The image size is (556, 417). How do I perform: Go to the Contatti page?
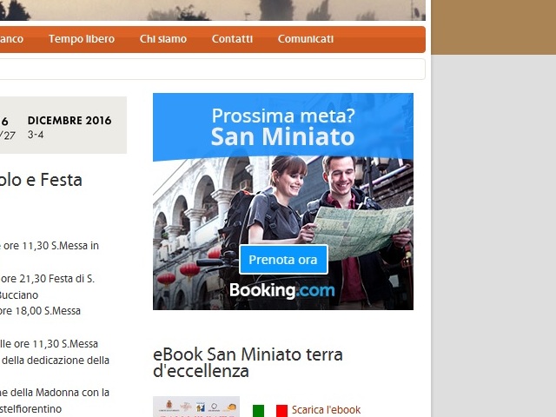tap(232, 38)
